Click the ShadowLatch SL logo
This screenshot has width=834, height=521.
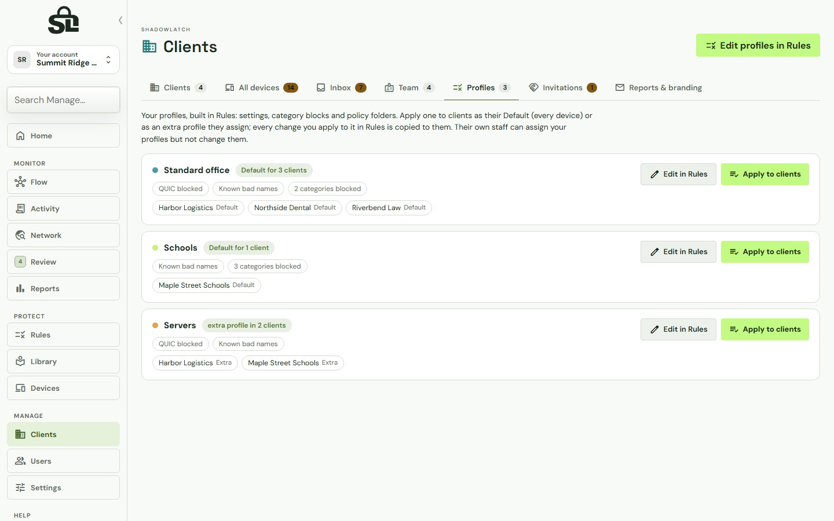click(x=63, y=20)
